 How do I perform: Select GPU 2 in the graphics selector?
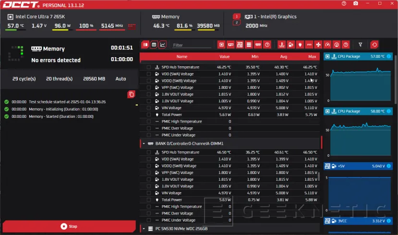[x=237, y=23]
